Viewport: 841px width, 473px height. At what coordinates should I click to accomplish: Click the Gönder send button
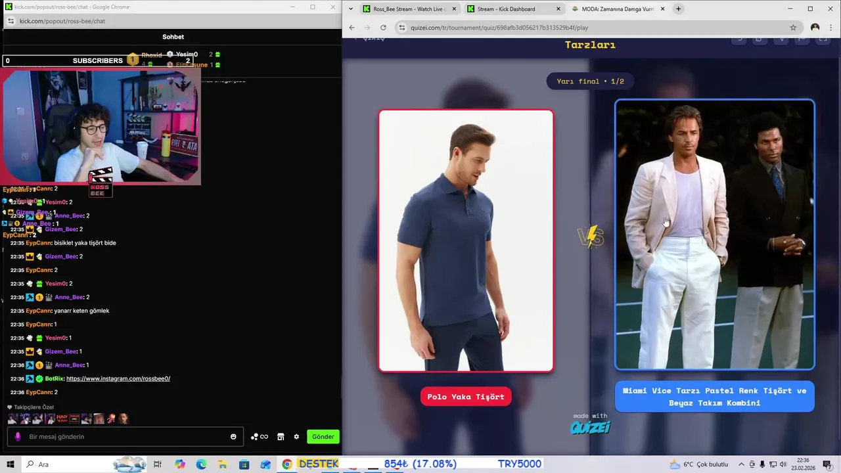point(323,437)
